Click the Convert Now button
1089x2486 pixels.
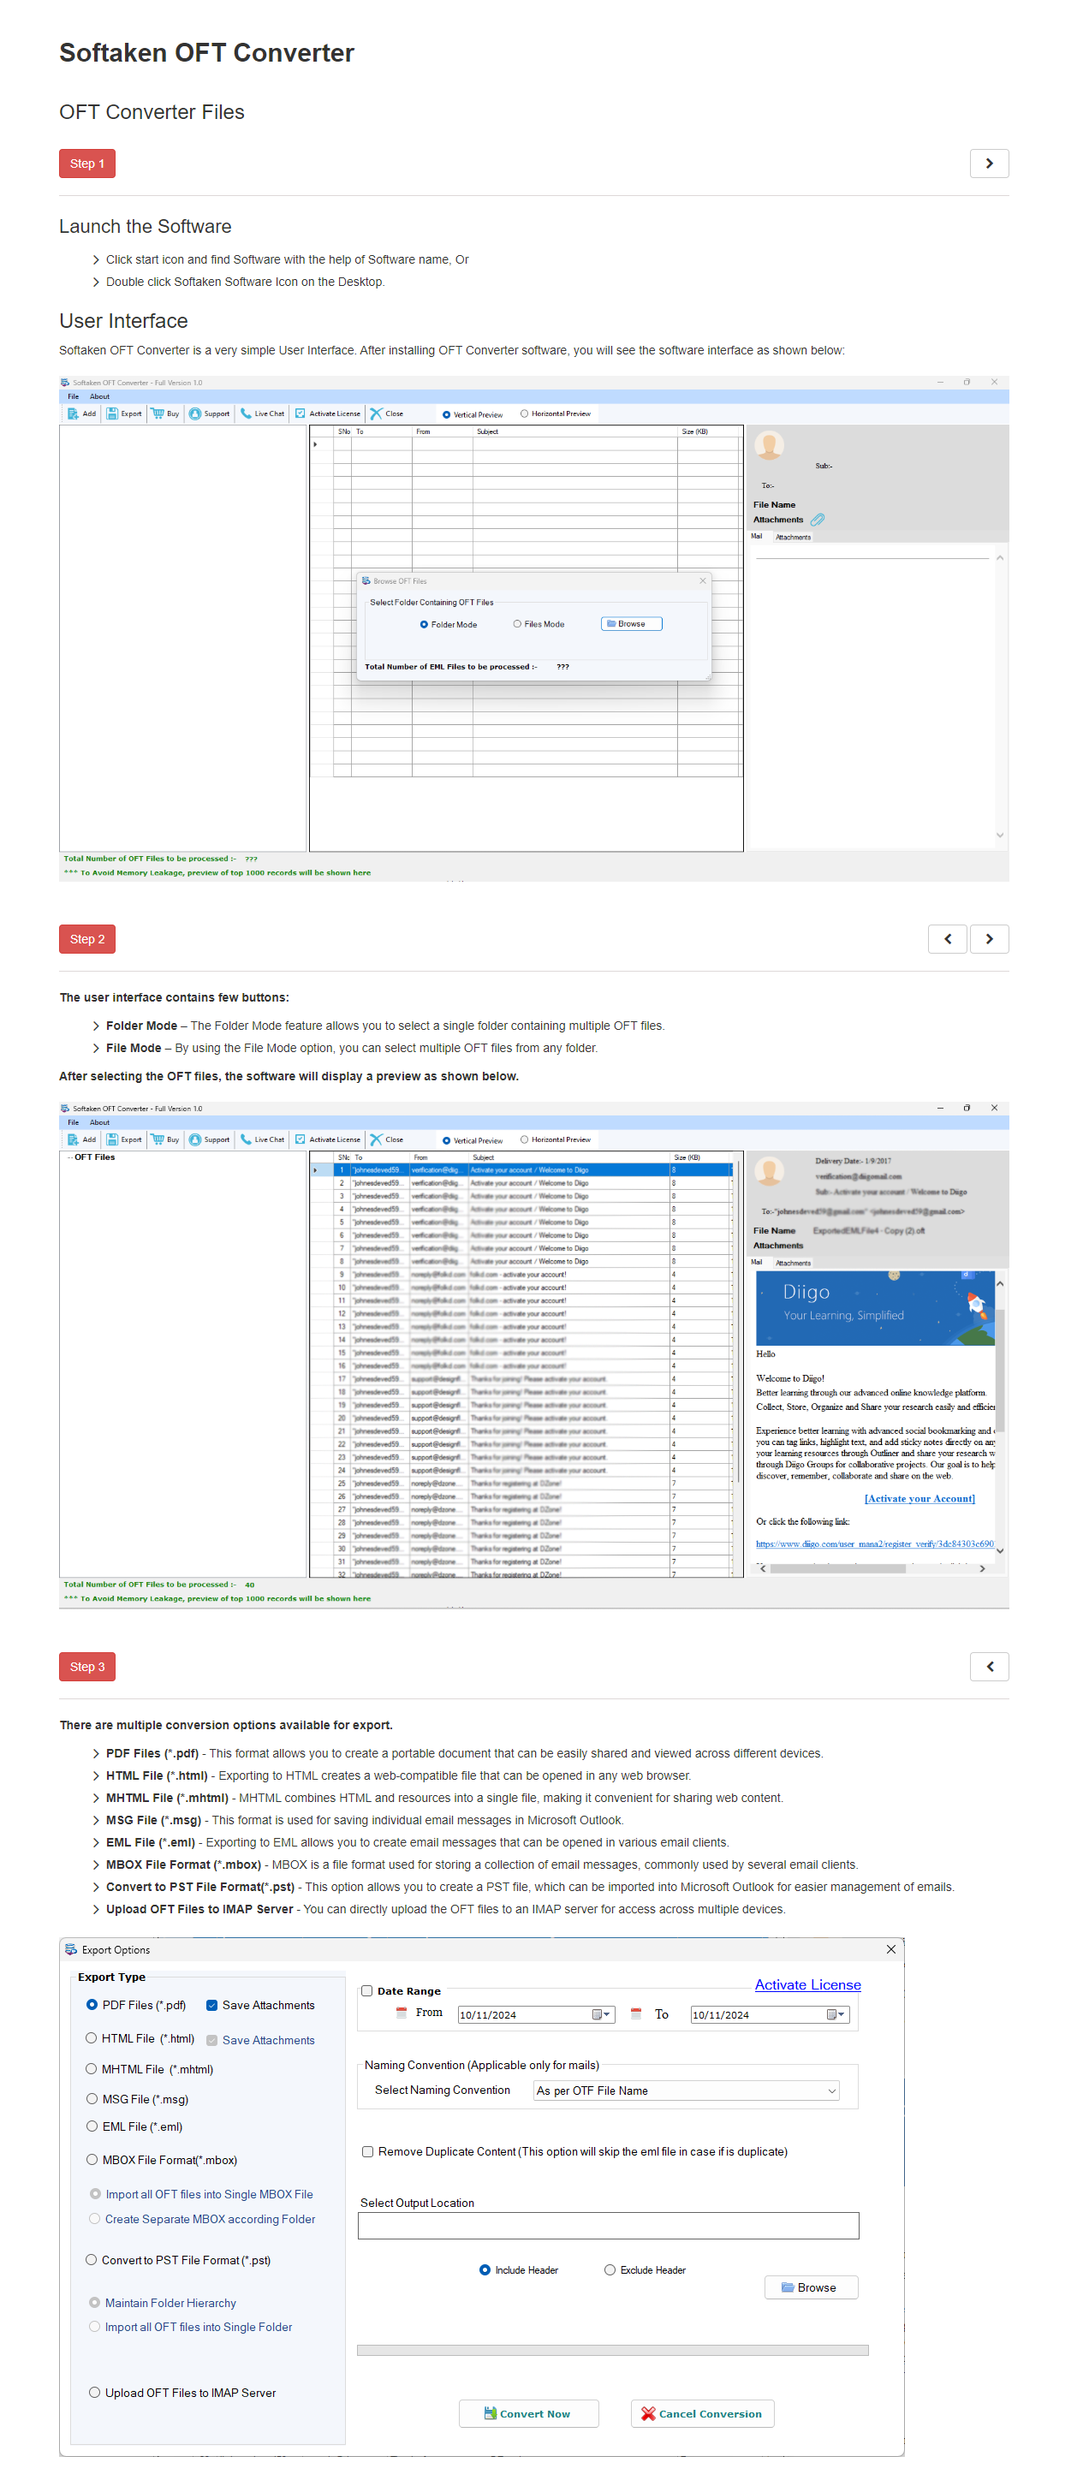click(x=528, y=2412)
